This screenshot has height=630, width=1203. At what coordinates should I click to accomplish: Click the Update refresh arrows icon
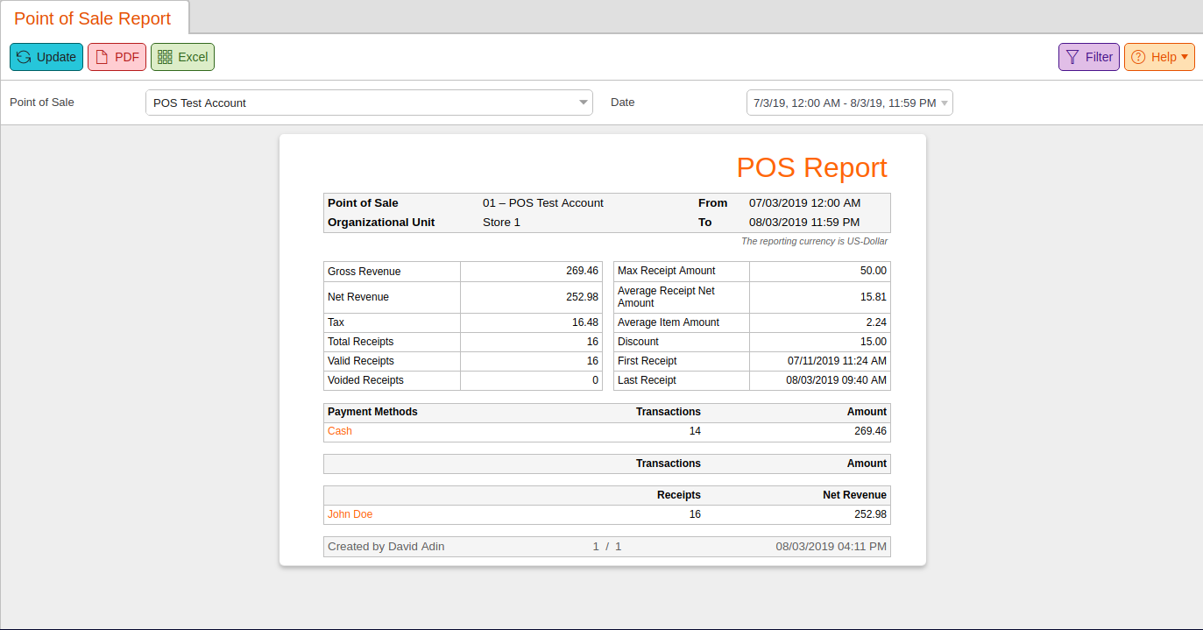[24, 57]
